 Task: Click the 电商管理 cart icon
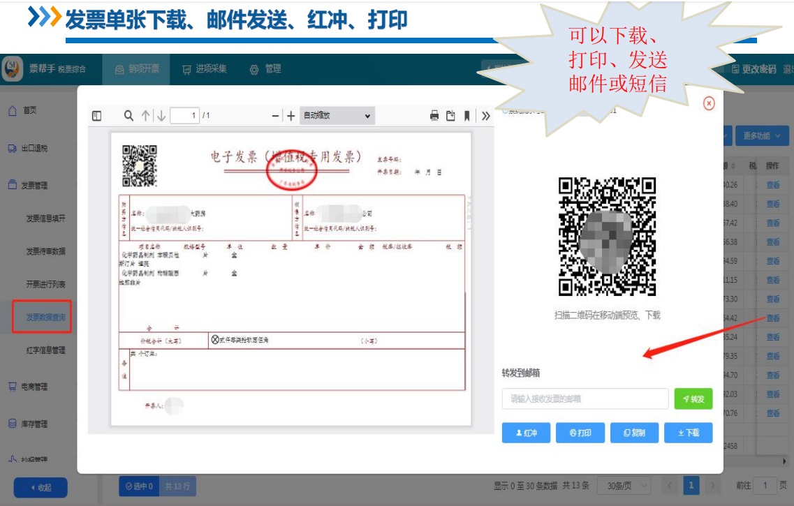pos(13,387)
